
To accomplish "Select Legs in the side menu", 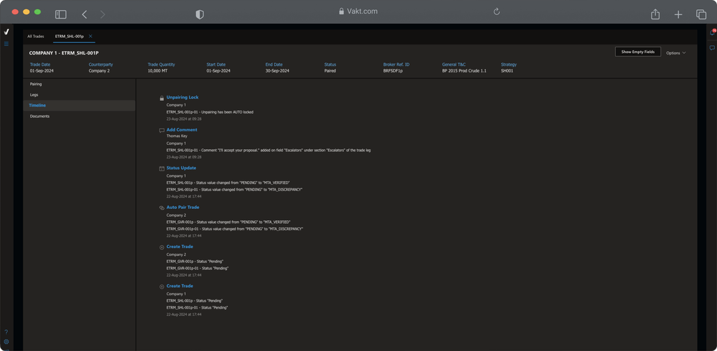I will click(x=34, y=95).
